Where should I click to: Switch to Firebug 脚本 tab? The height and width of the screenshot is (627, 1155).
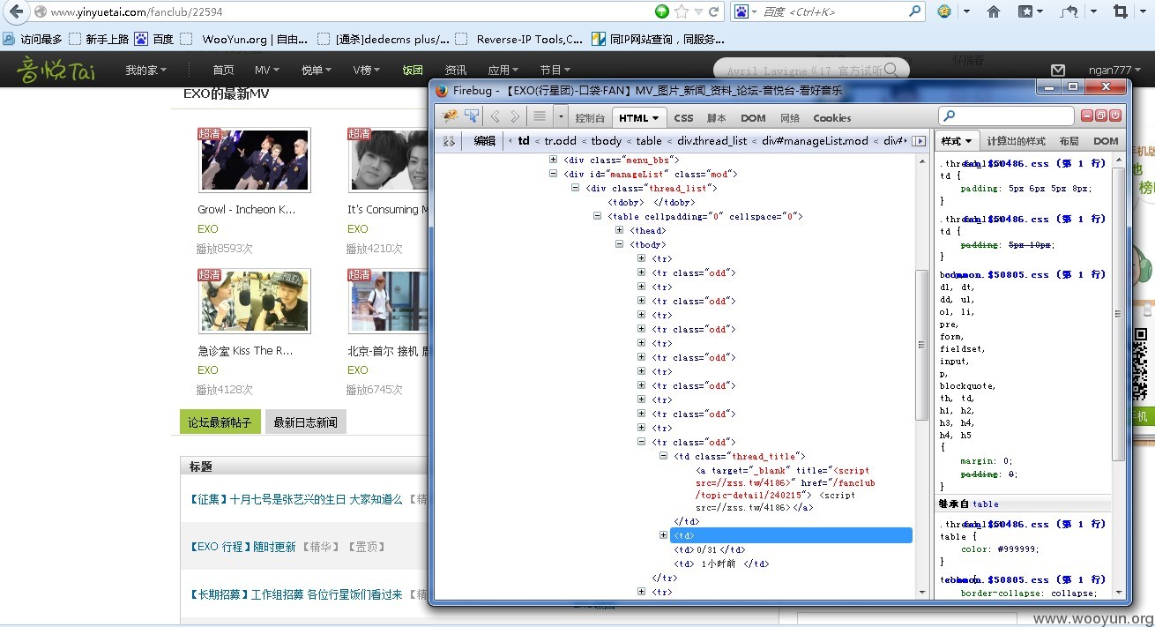716,117
